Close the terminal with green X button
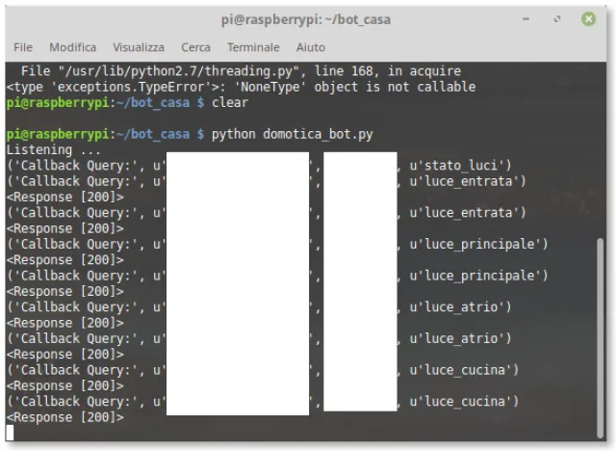Viewport: 616px width, 451px height. 588,18
